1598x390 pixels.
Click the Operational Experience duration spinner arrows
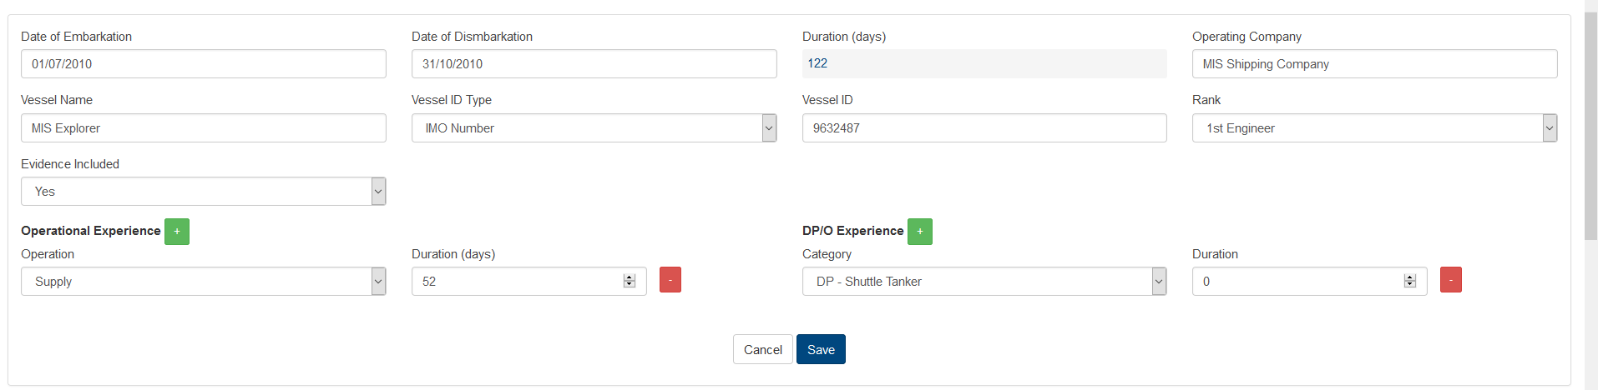click(x=630, y=282)
